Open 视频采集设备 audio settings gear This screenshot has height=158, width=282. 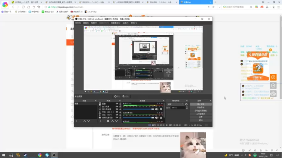[x=161, y=118]
